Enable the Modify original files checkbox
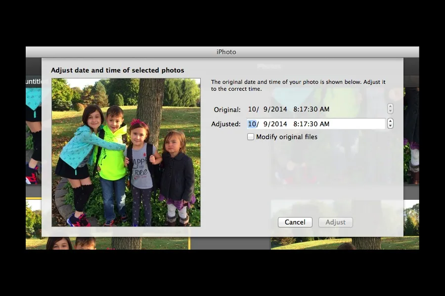Viewport: 445px width, 296px height. pos(251,137)
